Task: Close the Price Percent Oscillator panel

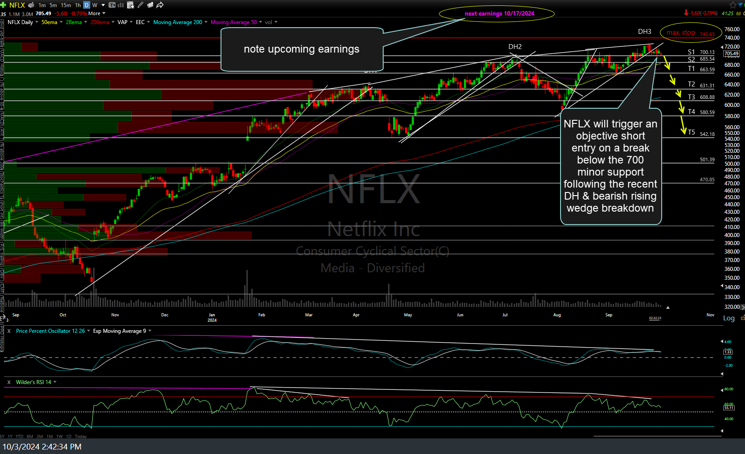Action: 9,331
